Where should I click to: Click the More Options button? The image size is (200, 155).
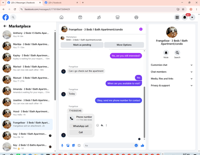124,45
